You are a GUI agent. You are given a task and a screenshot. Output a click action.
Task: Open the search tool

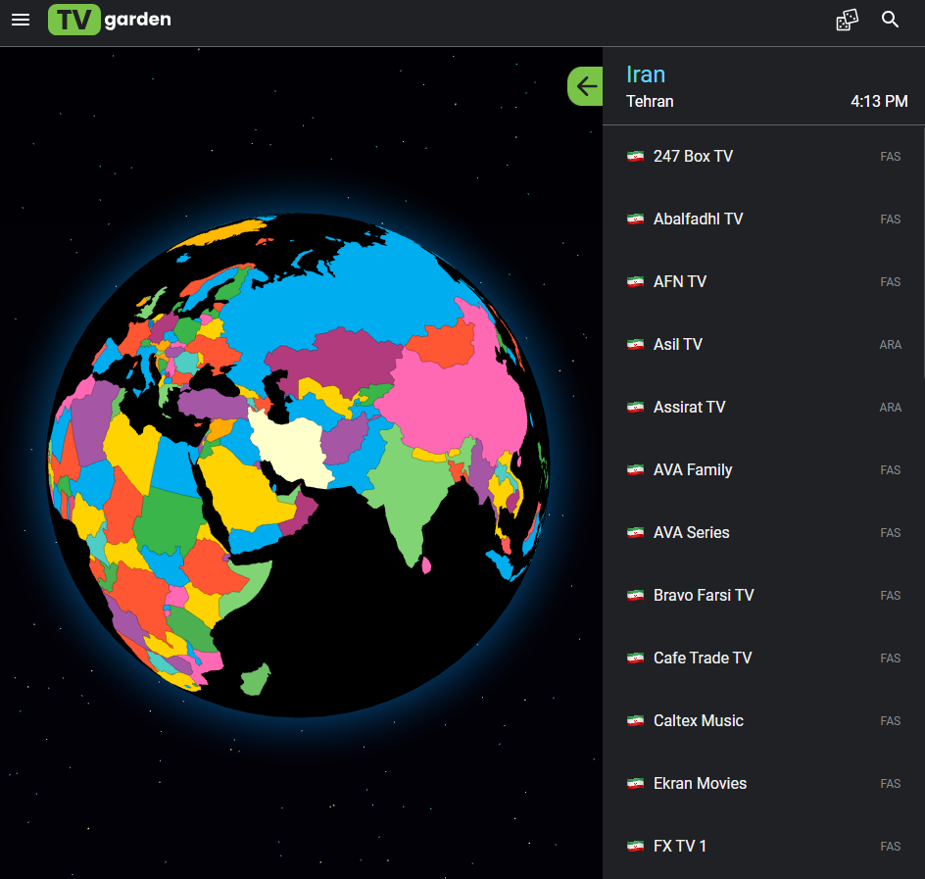[x=890, y=20]
